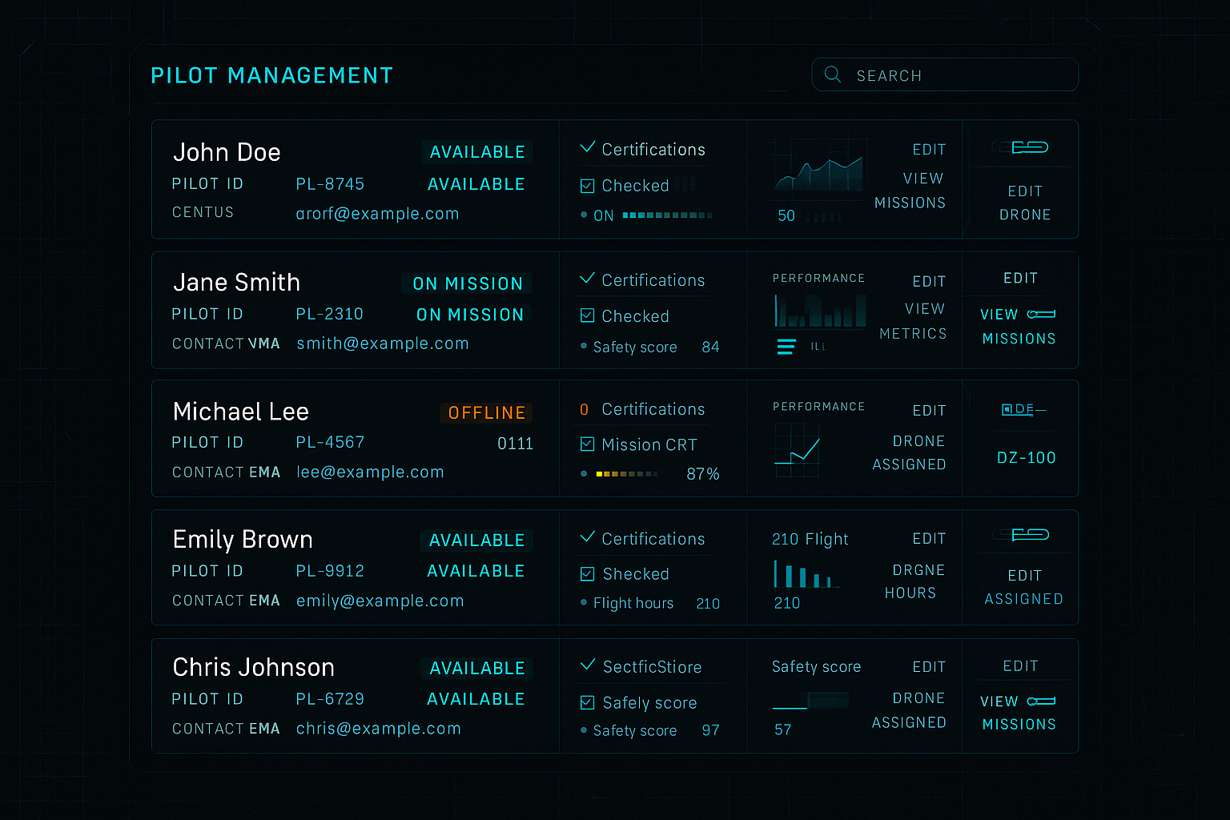Click John Doe's drone icon
Image resolution: width=1230 pixels, height=820 pixels.
click(x=1029, y=147)
